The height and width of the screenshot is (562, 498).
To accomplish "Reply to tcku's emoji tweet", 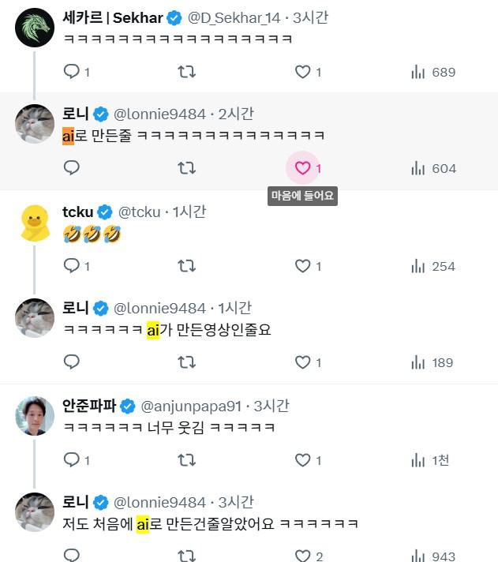I will click(x=72, y=266).
